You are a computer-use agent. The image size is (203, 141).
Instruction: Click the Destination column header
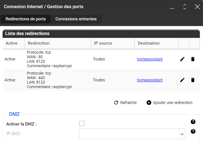149,43
